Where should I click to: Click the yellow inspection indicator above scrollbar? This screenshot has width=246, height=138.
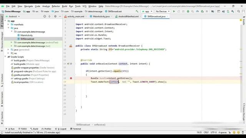coord(241,20)
